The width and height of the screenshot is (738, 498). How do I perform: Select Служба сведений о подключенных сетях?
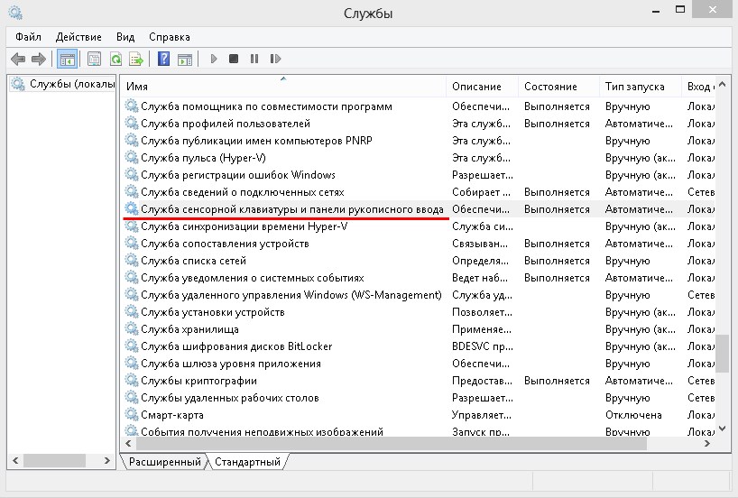pyautogui.click(x=243, y=192)
